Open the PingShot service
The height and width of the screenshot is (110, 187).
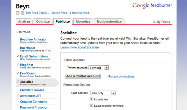26,65
